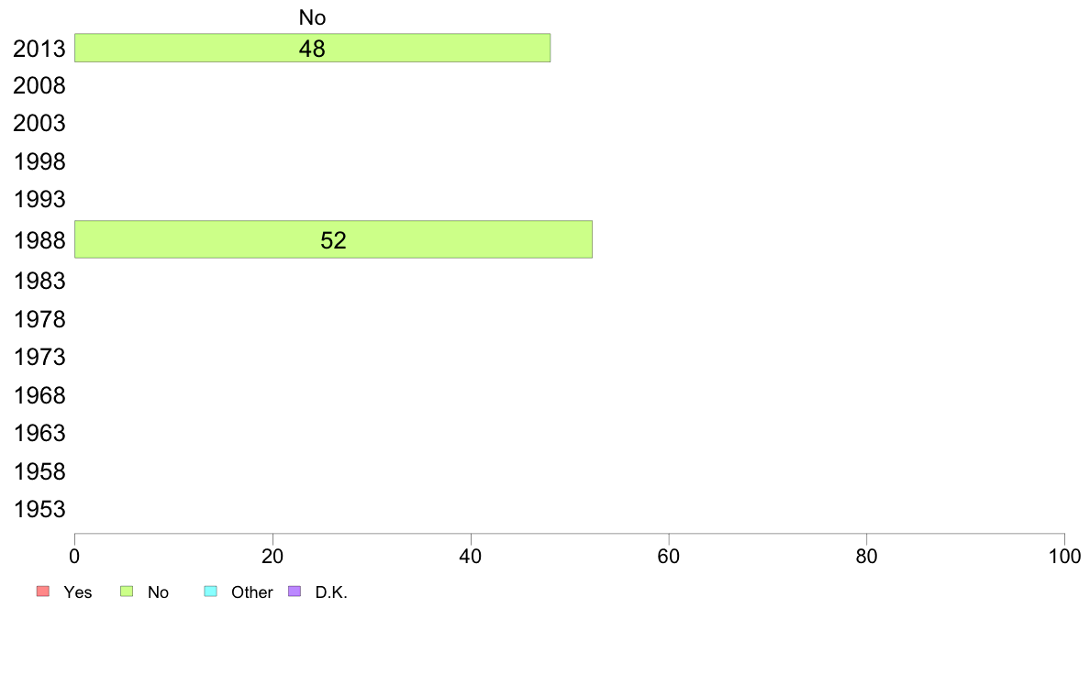Click the 1983 year label
The width and height of the screenshot is (1090, 675).
click(39, 281)
